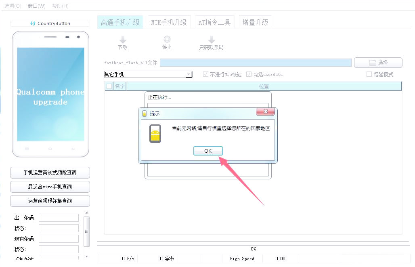415x267 pixels.
Task: Click the Android phone icon in the dialog
Action: (x=155, y=133)
